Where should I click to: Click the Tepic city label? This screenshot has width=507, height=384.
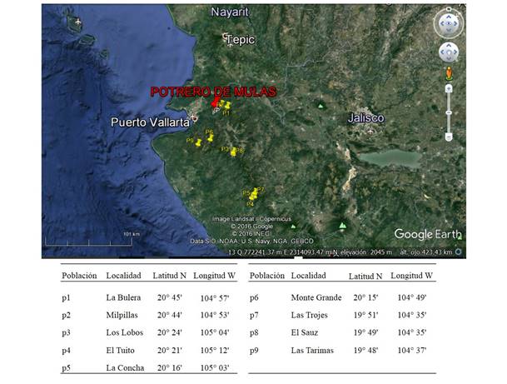point(243,38)
